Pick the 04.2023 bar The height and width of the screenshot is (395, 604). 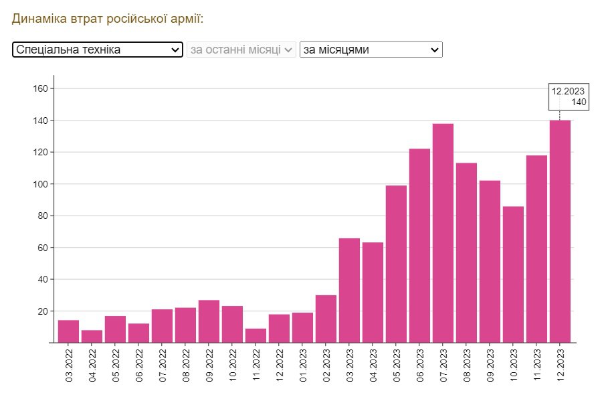[x=373, y=293]
